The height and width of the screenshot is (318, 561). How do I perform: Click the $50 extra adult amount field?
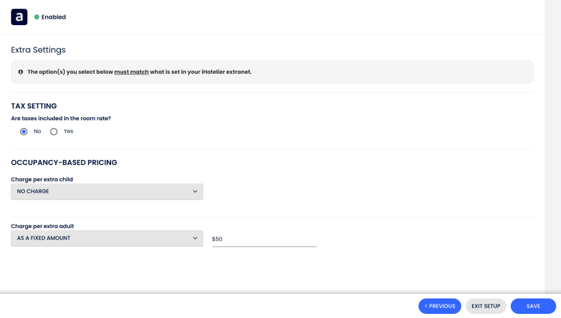point(264,239)
